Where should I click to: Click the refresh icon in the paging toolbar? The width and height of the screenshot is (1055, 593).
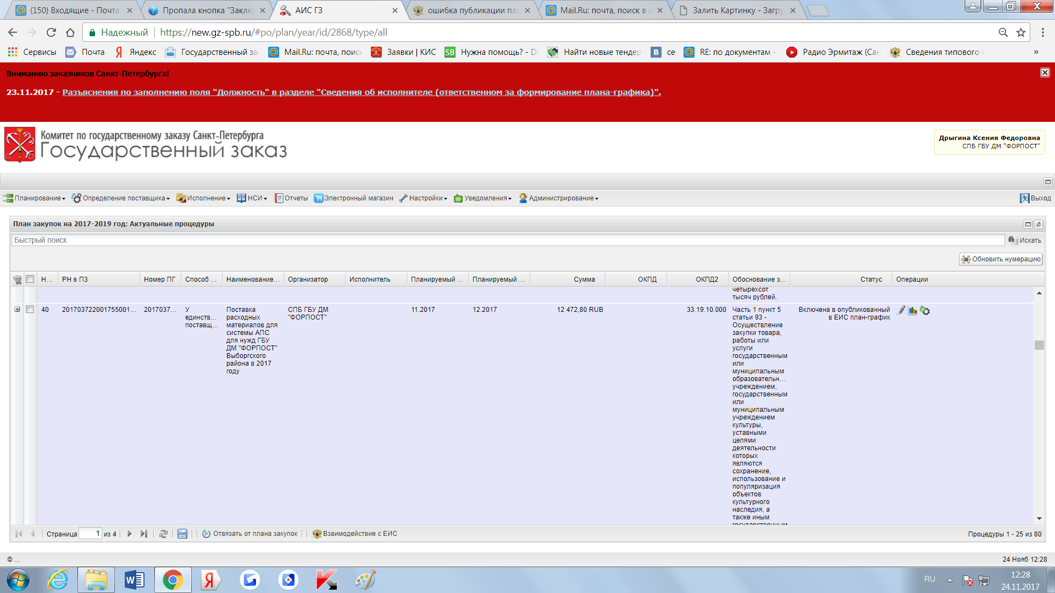click(163, 534)
